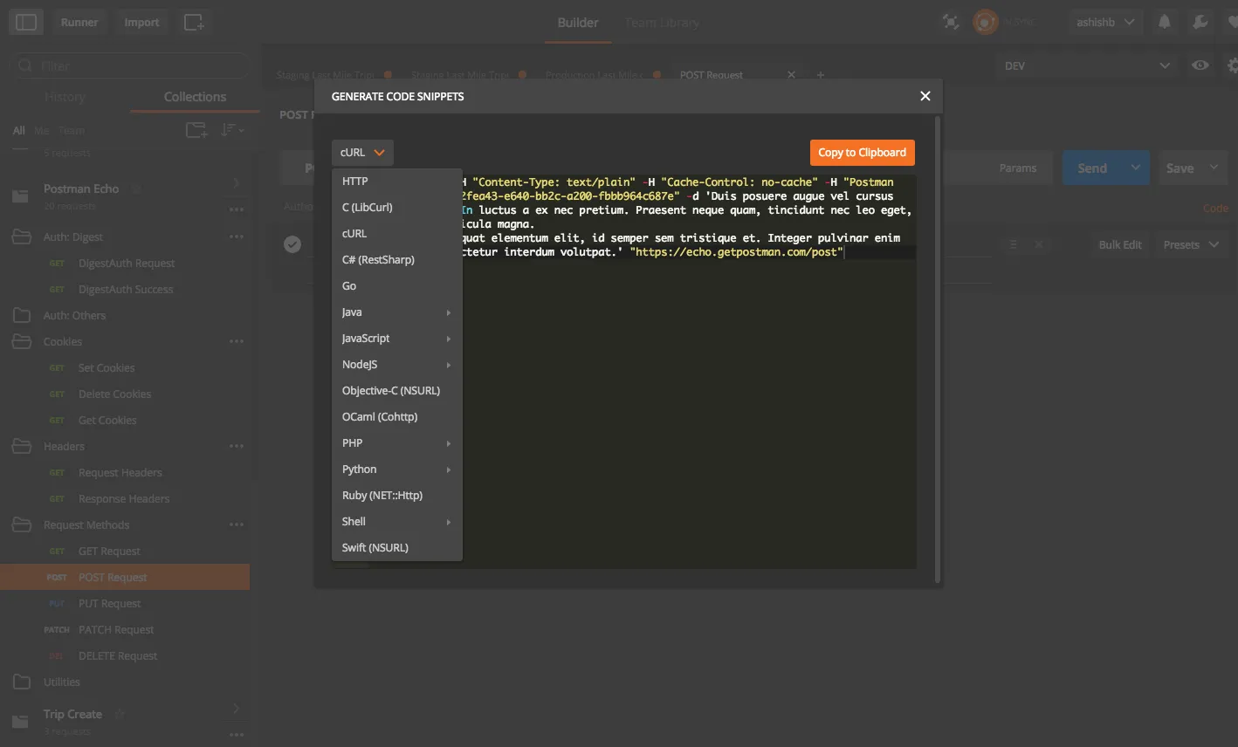Open the NodeJS submenu entry

[x=397, y=365]
